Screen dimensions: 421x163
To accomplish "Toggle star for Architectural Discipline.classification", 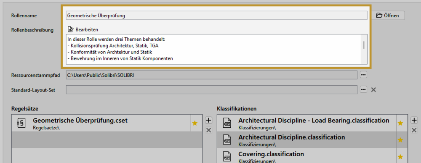I will click(400, 140).
